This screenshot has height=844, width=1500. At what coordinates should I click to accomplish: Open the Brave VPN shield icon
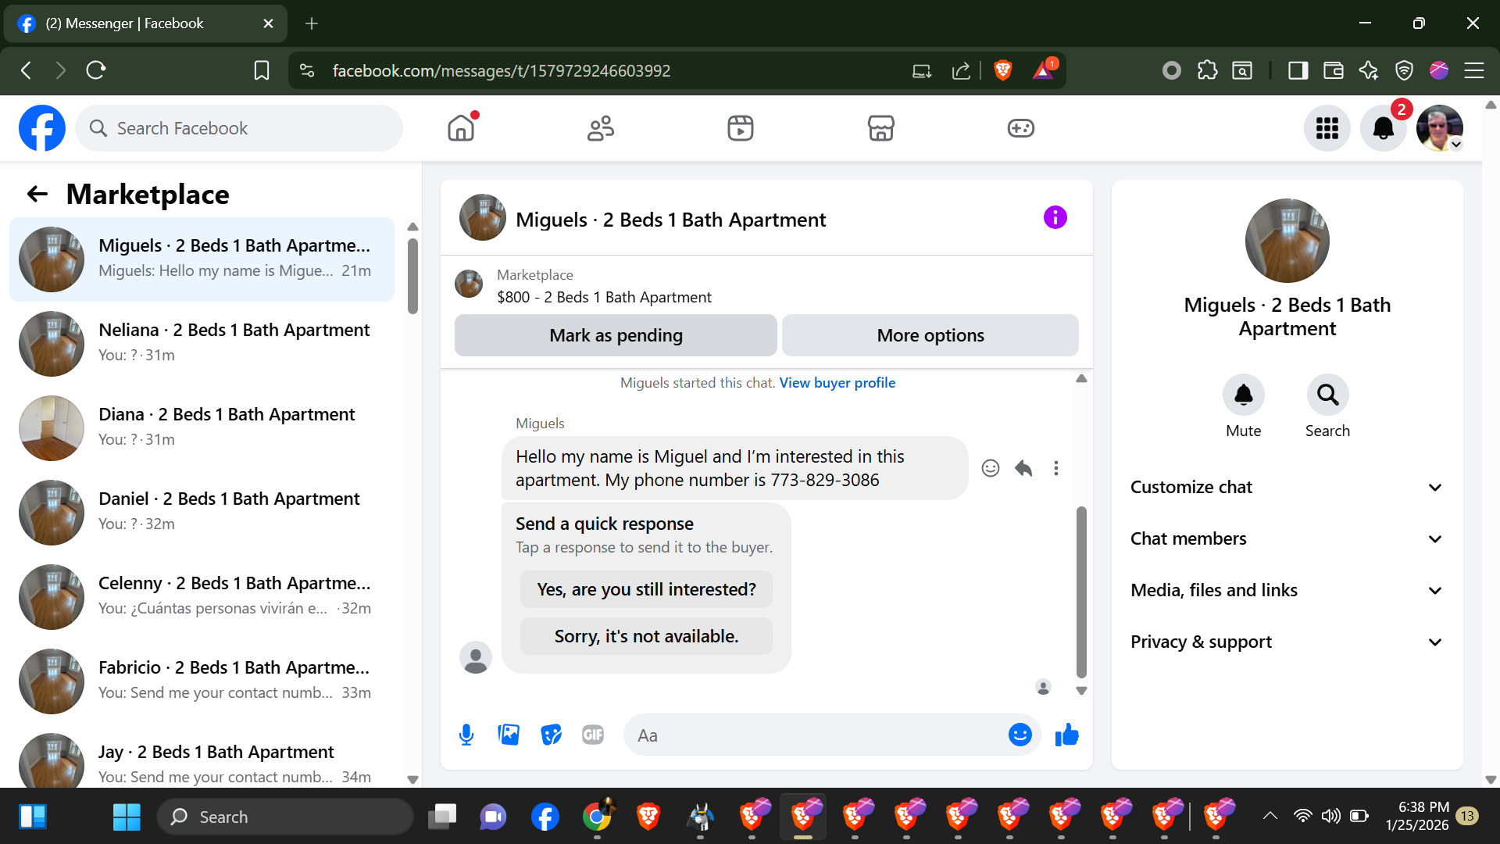(1404, 70)
